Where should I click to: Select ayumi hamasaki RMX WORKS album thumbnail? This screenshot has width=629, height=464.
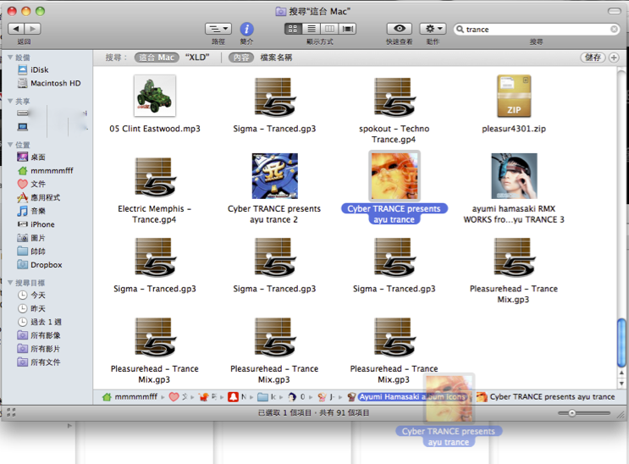514,176
